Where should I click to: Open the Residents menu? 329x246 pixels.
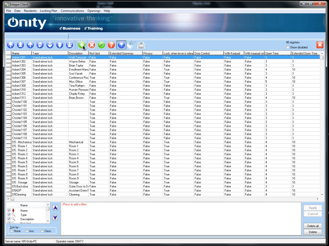pyautogui.click(x=30, y=11)
